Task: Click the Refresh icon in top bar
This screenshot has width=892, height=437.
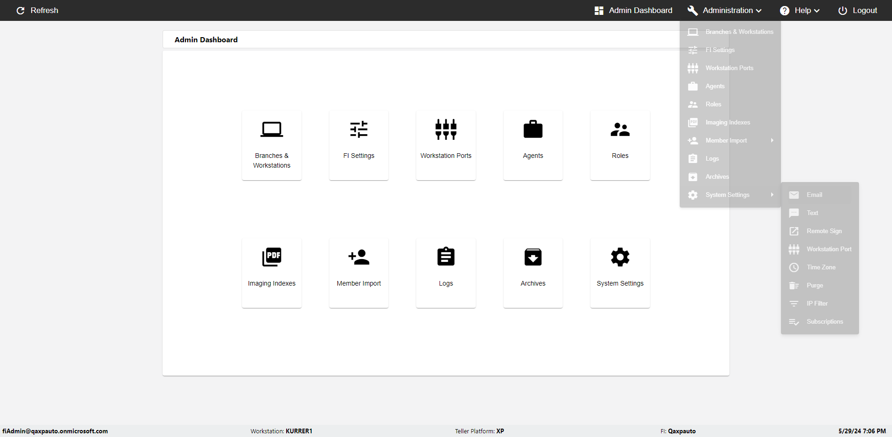Action: [20, 10]
